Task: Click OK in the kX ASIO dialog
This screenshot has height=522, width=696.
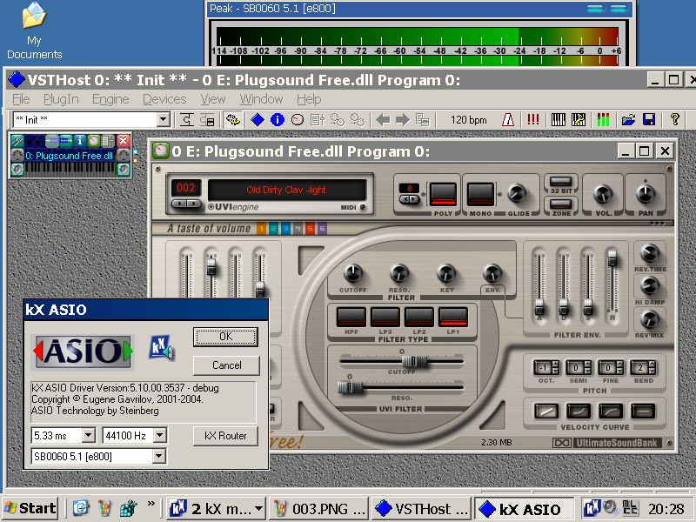Action: click(x=226, y=337)
